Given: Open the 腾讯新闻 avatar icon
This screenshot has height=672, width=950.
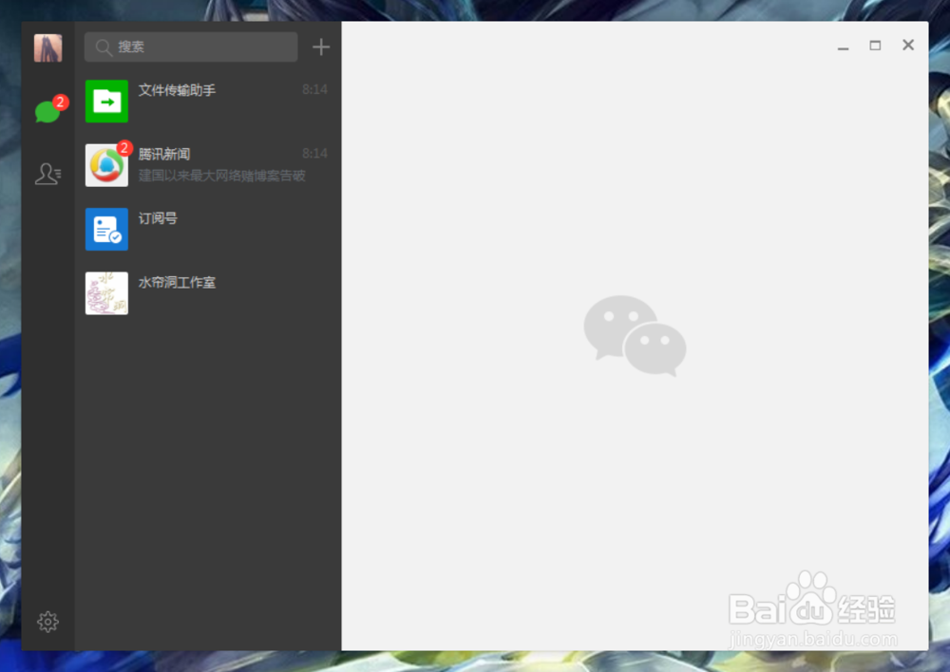Looking at the screenshot, I should (x=106, y=165).
